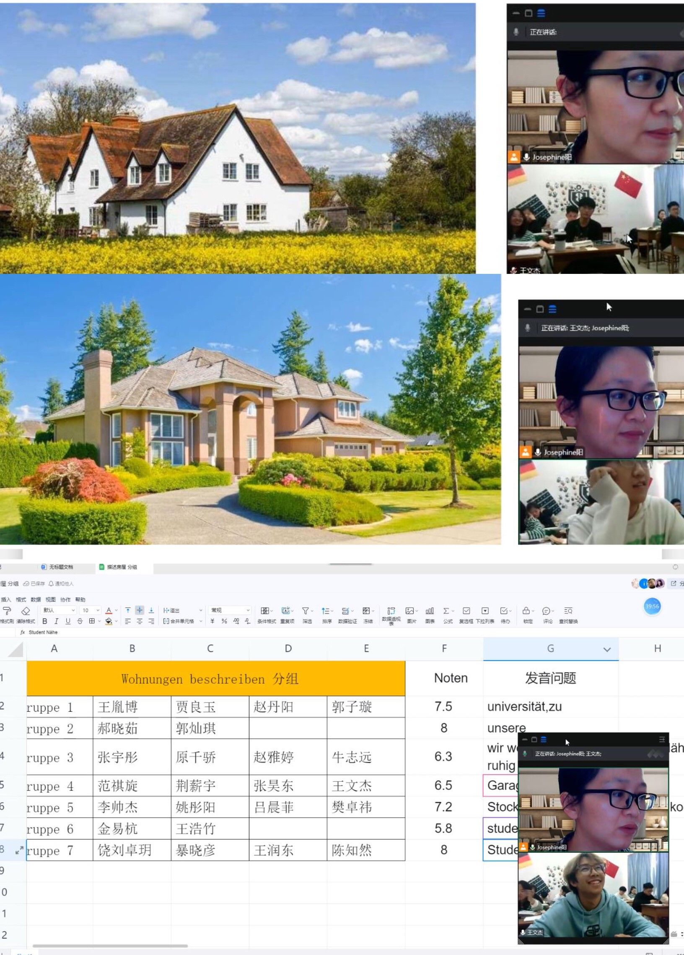The width and height of the screenshot is (684, 955).
Task: Toggle italic text formatting
Action: (56, 621)
